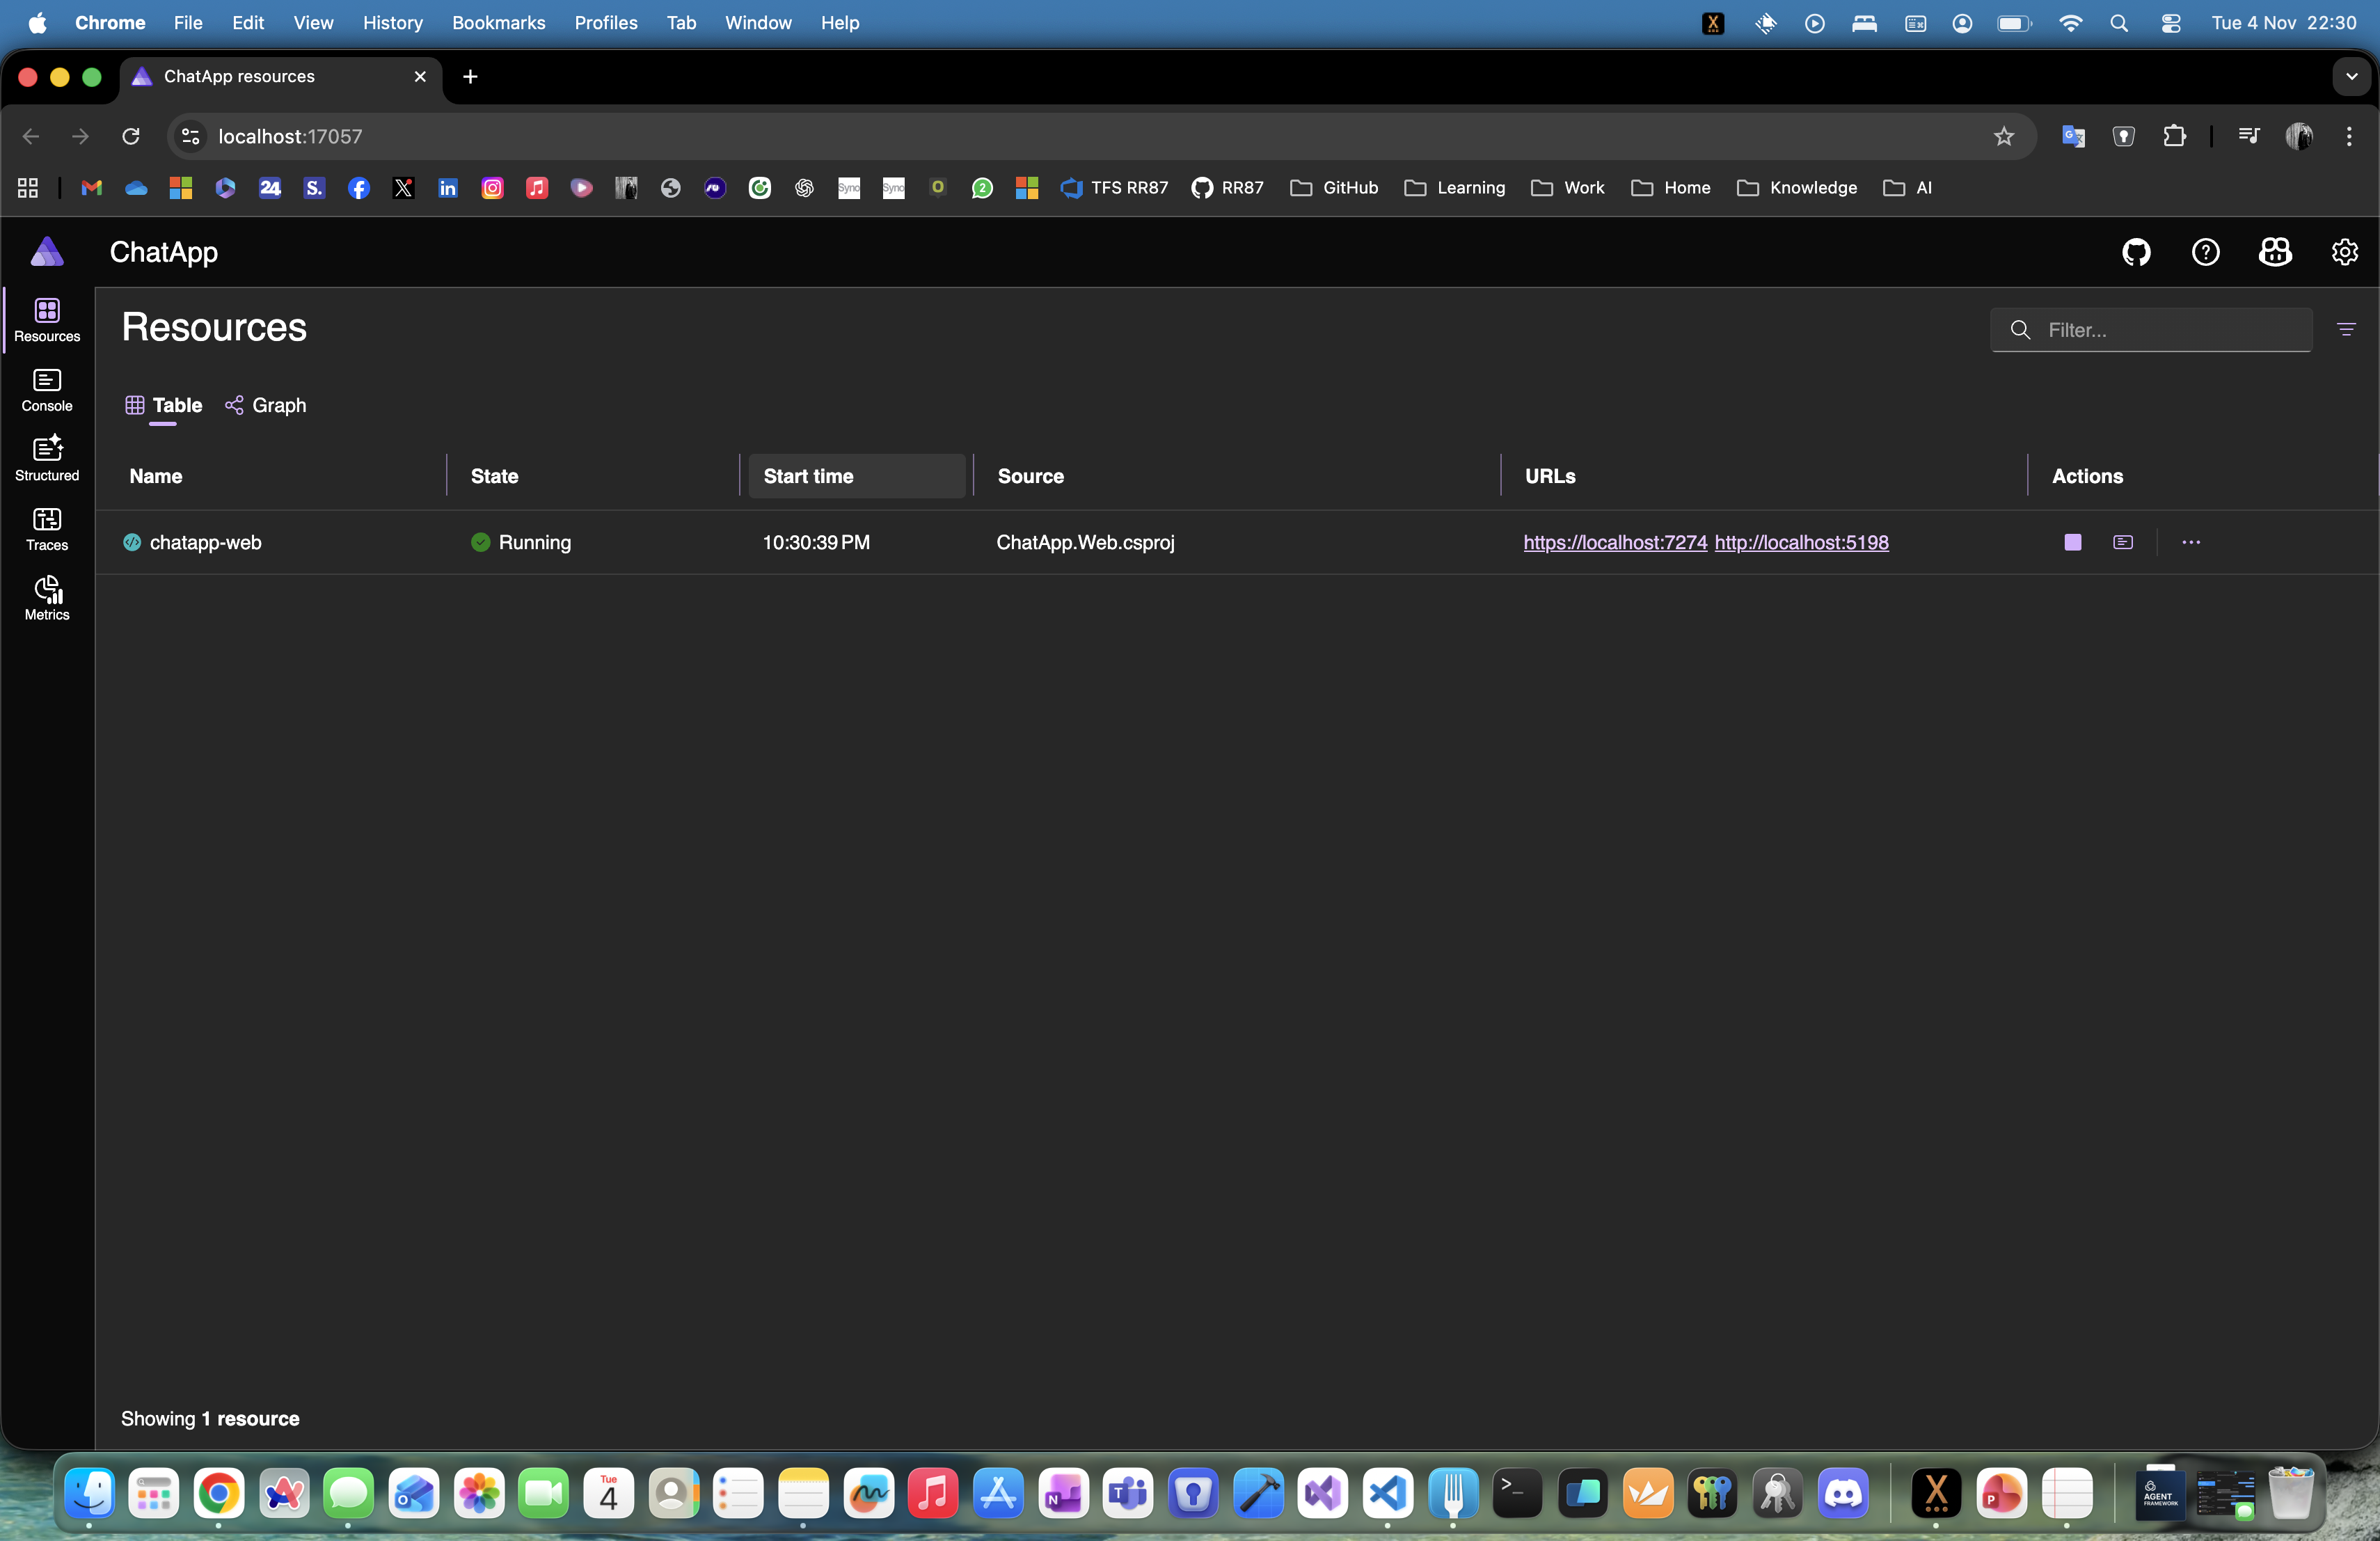Switch to the Graph view tab

tap(266, 405)
